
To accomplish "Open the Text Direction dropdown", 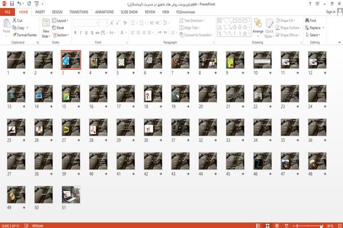I will pos(192,21).
